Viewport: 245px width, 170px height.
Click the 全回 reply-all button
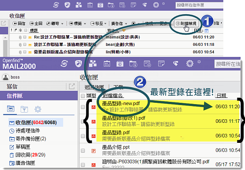[x=36, y=24]
